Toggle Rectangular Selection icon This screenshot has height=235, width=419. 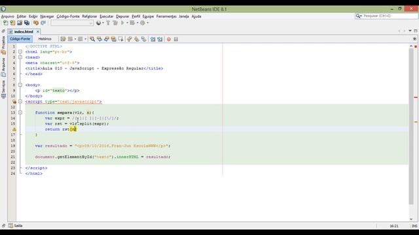coord(120,39)
